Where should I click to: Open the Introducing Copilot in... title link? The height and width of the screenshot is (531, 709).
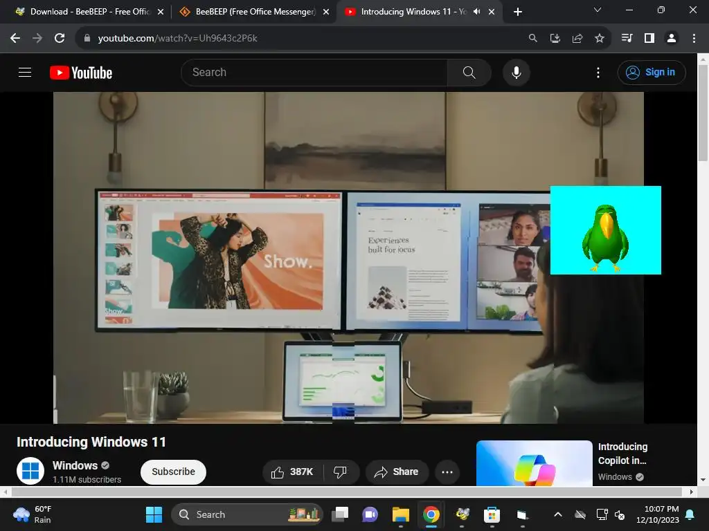(622, 454)
